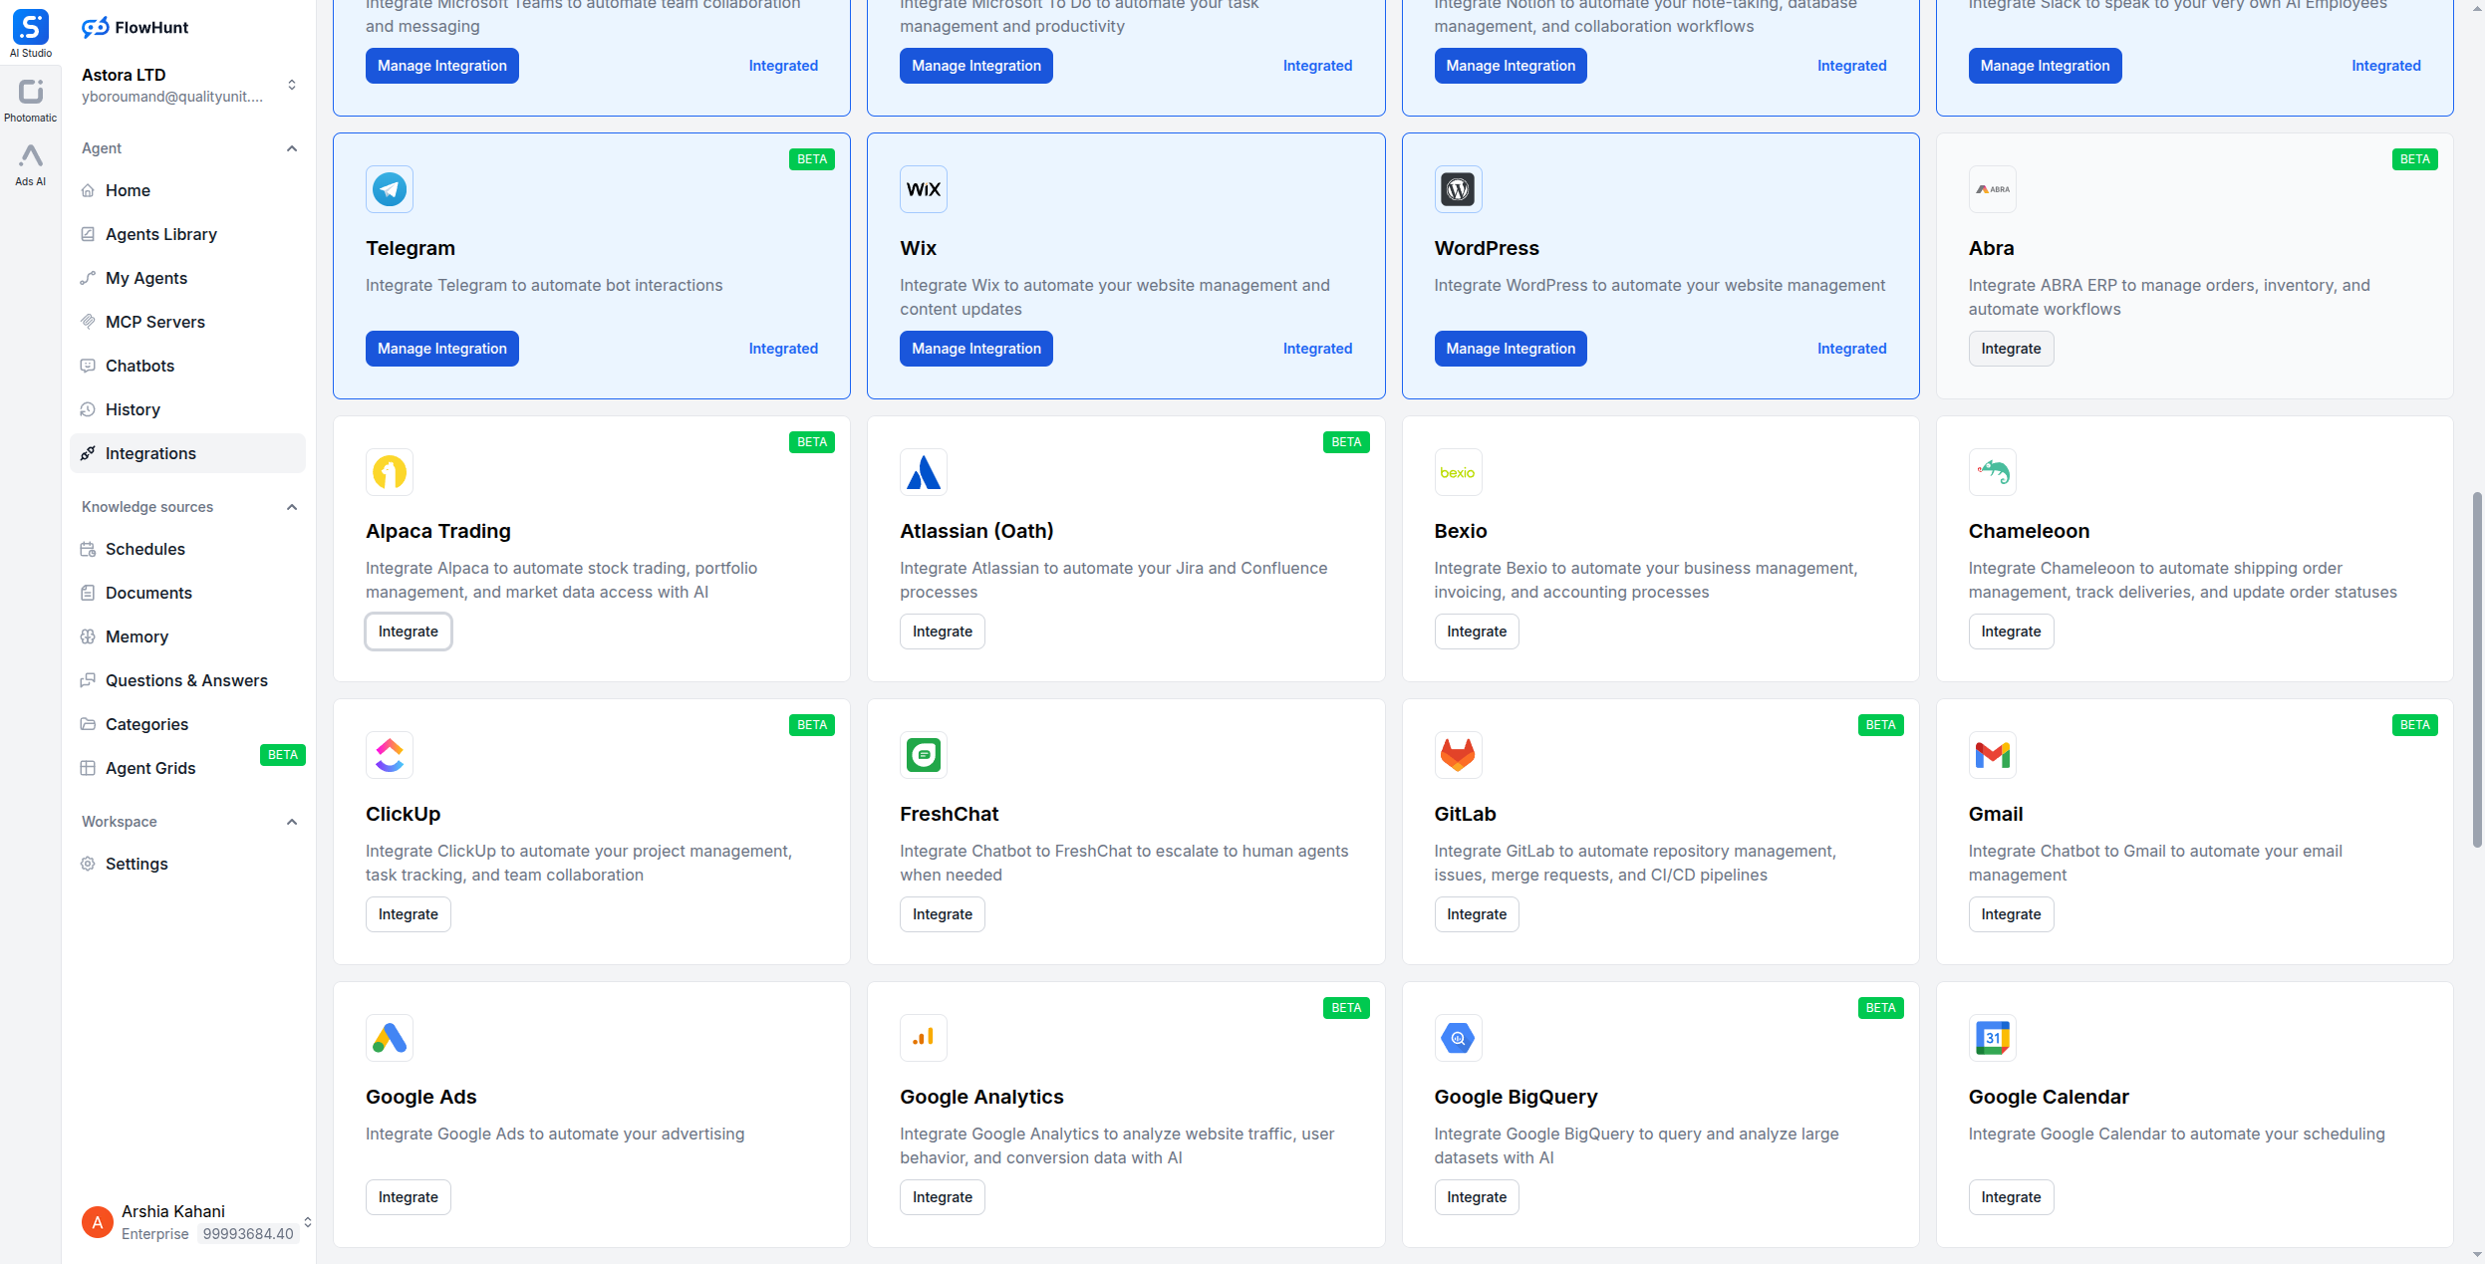
Task: Click the FreshChat chat icon
Action: point(923,755)
